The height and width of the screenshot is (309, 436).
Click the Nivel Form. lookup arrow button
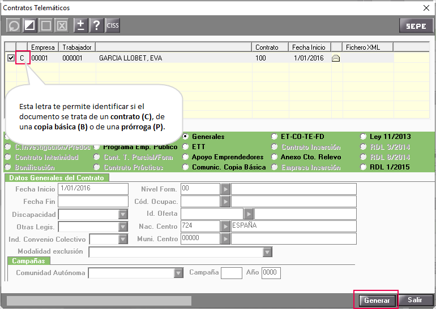pos(225,189)
